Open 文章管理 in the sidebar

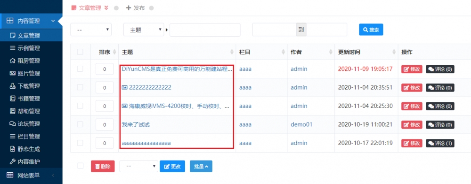pyautogui.click(x=31, y=36)
